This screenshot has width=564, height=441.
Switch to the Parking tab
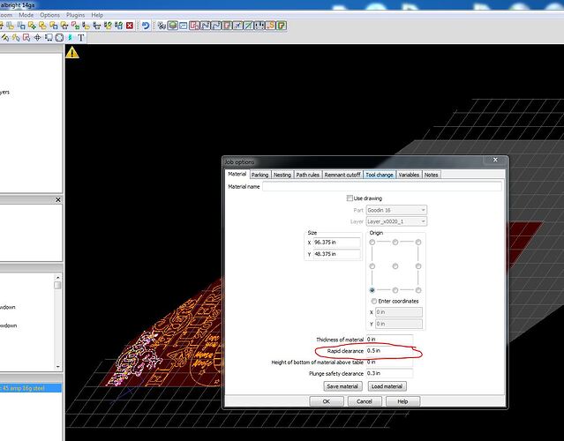[x=259, y=175]
